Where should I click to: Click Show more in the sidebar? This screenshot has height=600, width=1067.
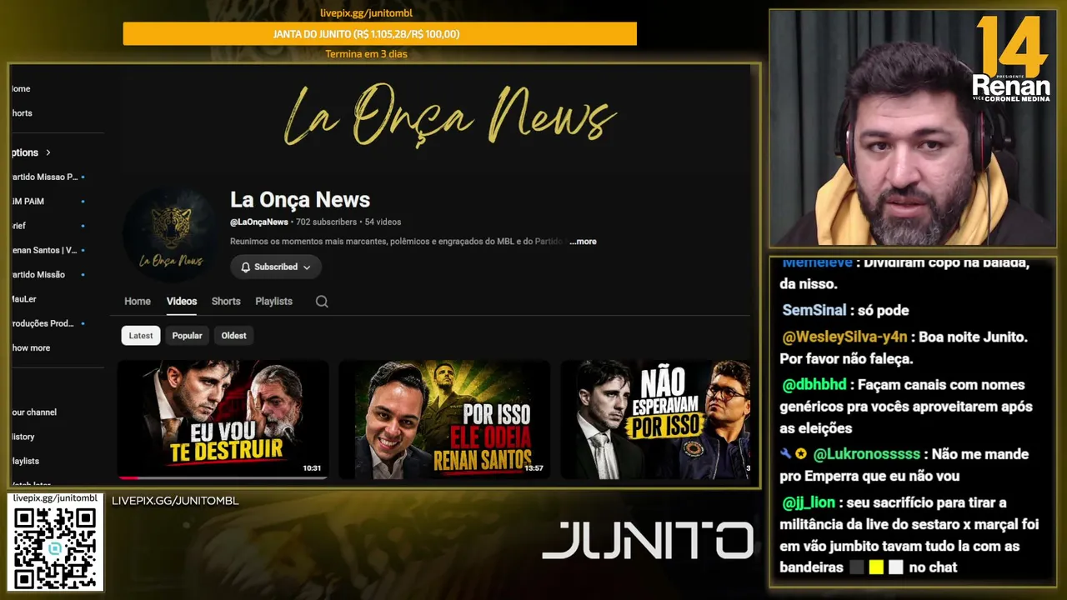tap(31, 347)
